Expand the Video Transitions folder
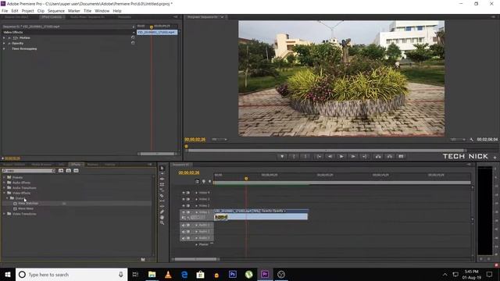 point(4,214)
